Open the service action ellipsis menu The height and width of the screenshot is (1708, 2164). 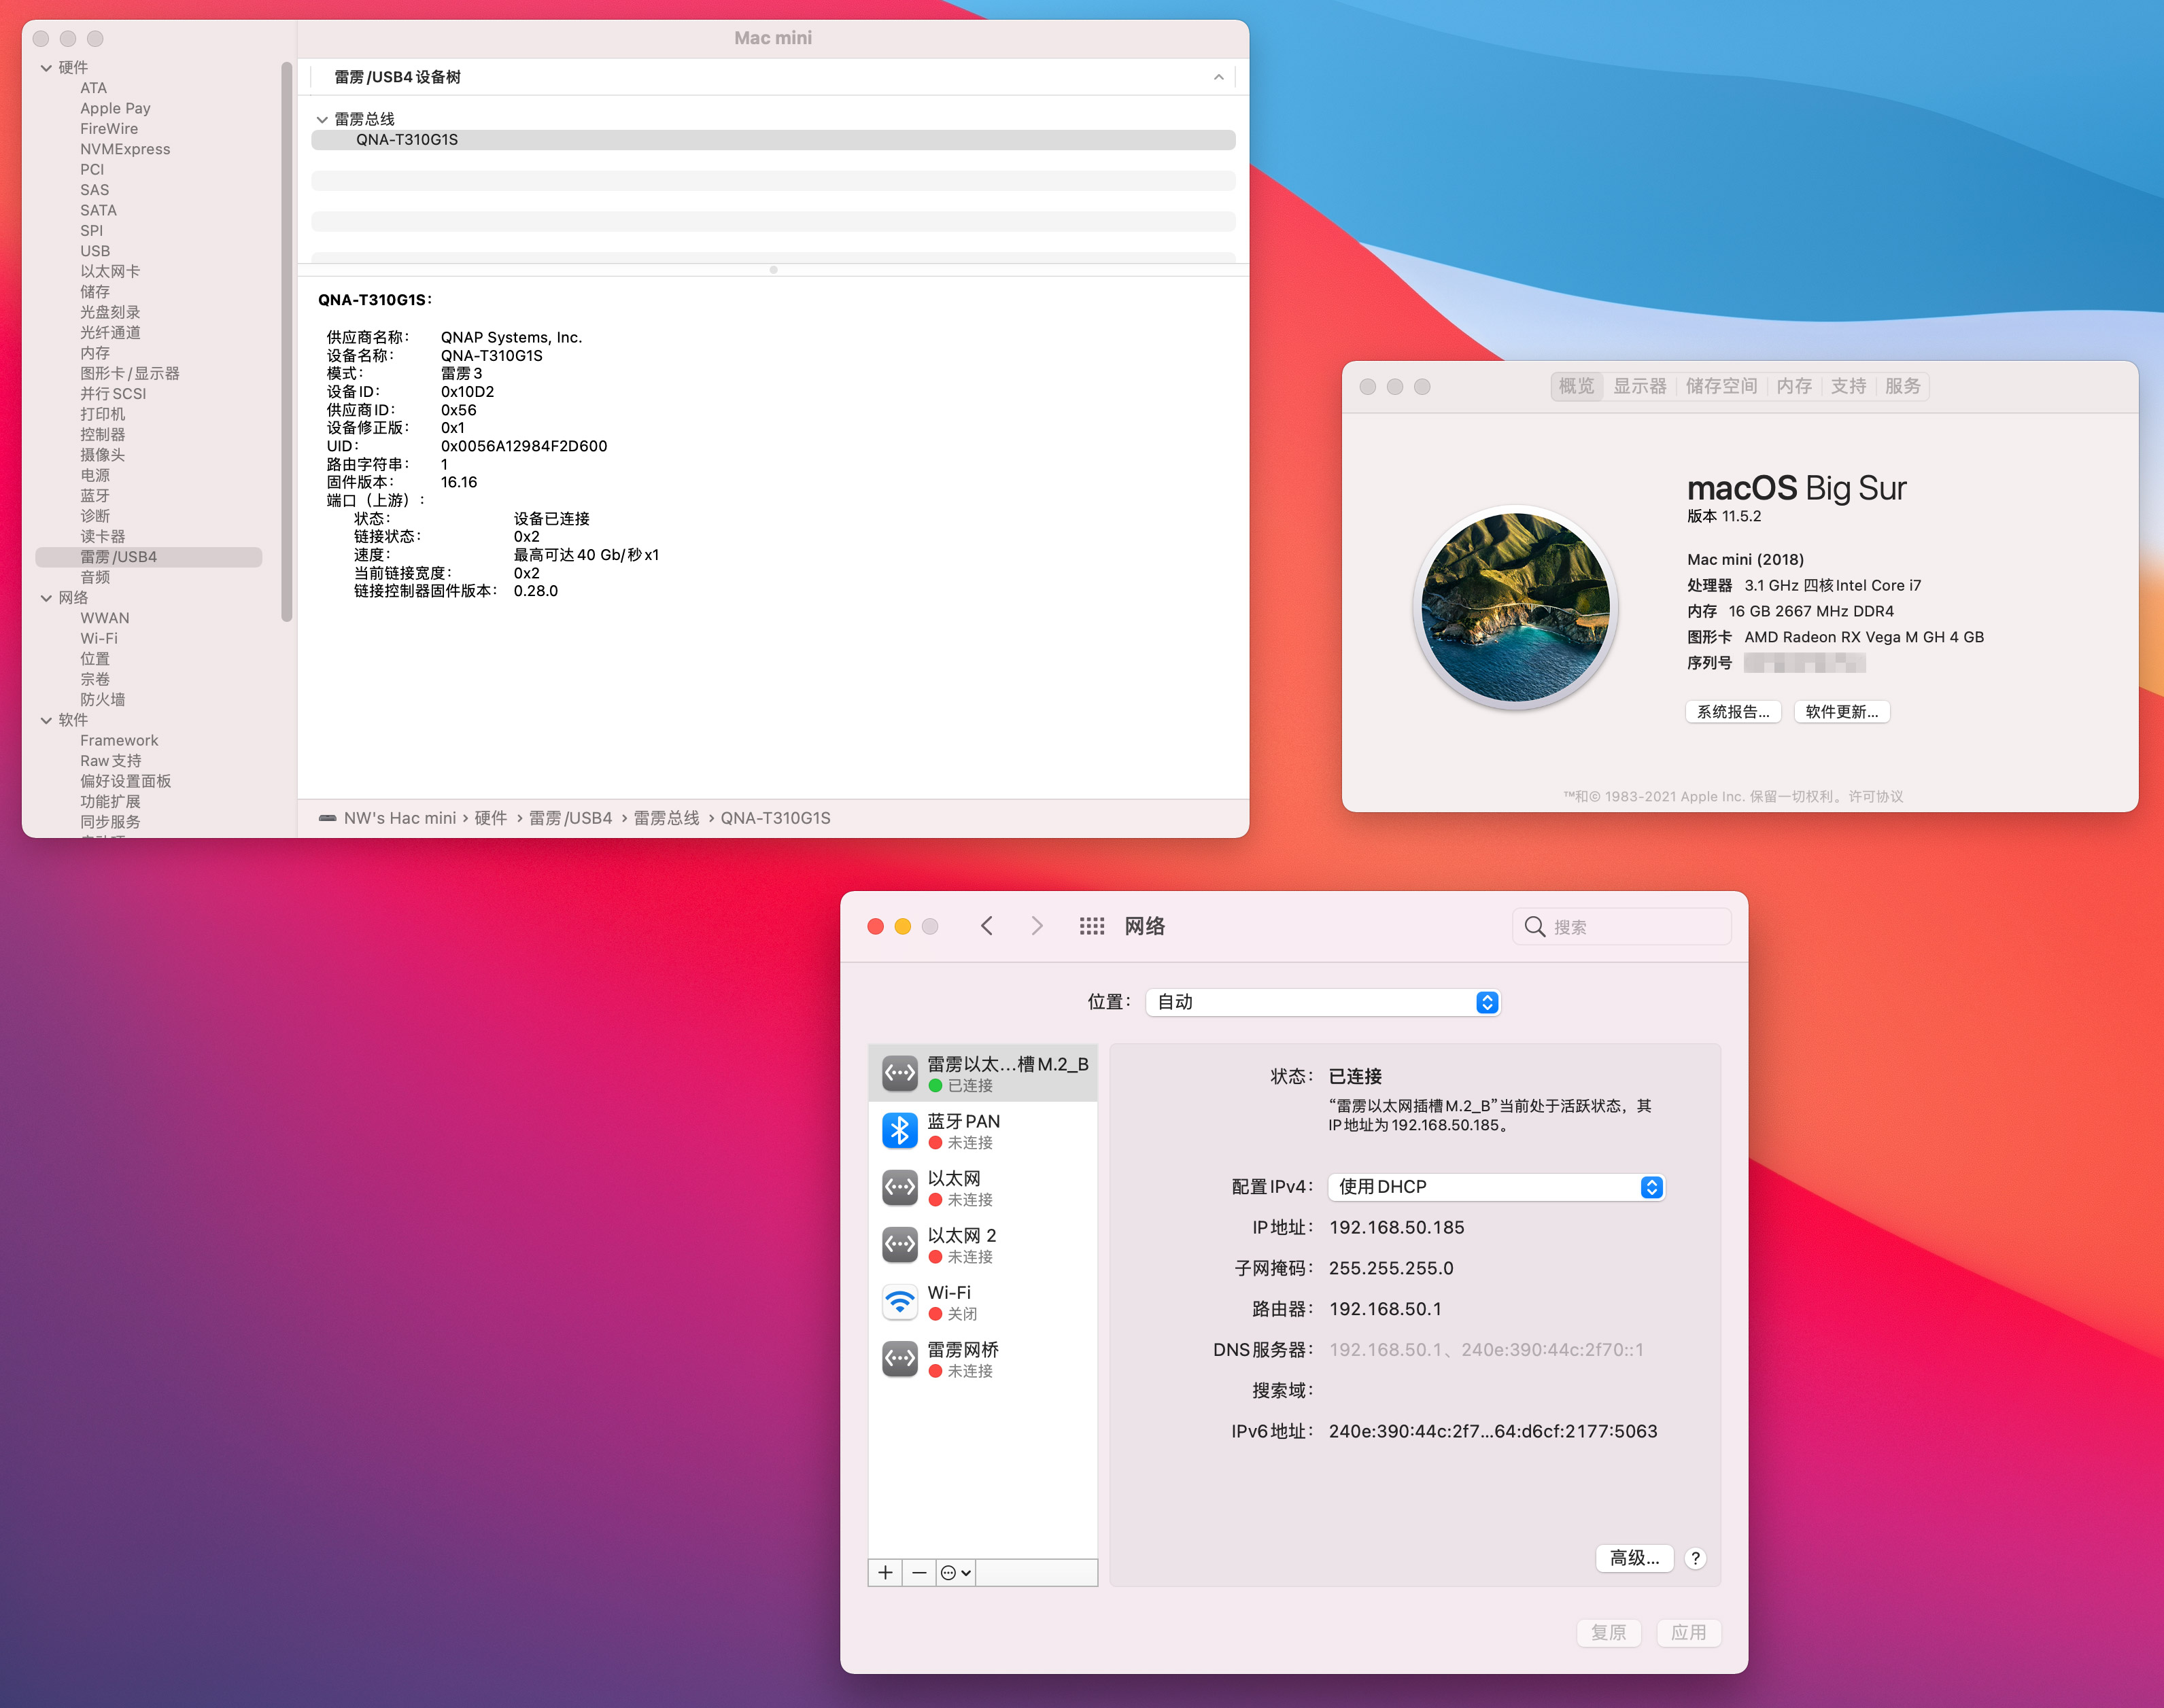pos(955,1573)
